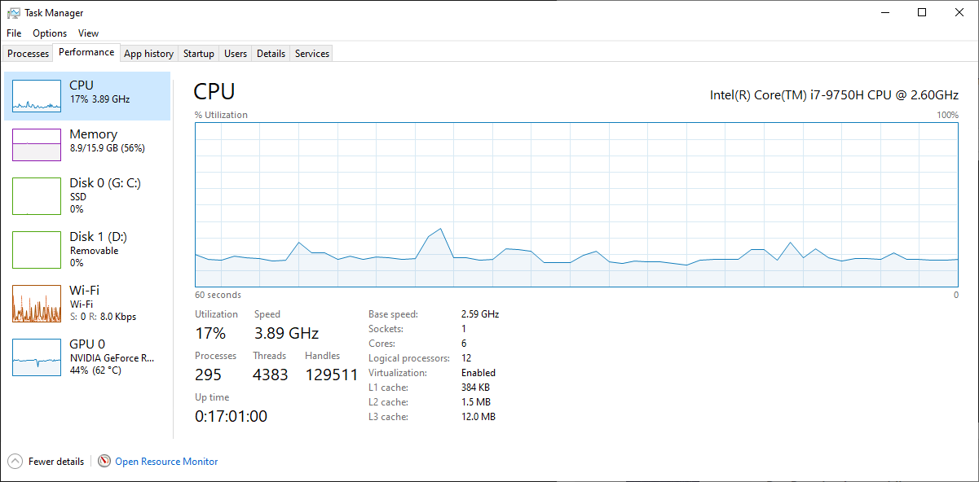Switch to the Details tab
This screenshot has height=482, width=979.
pyautogui.click(x=271, y=54)
